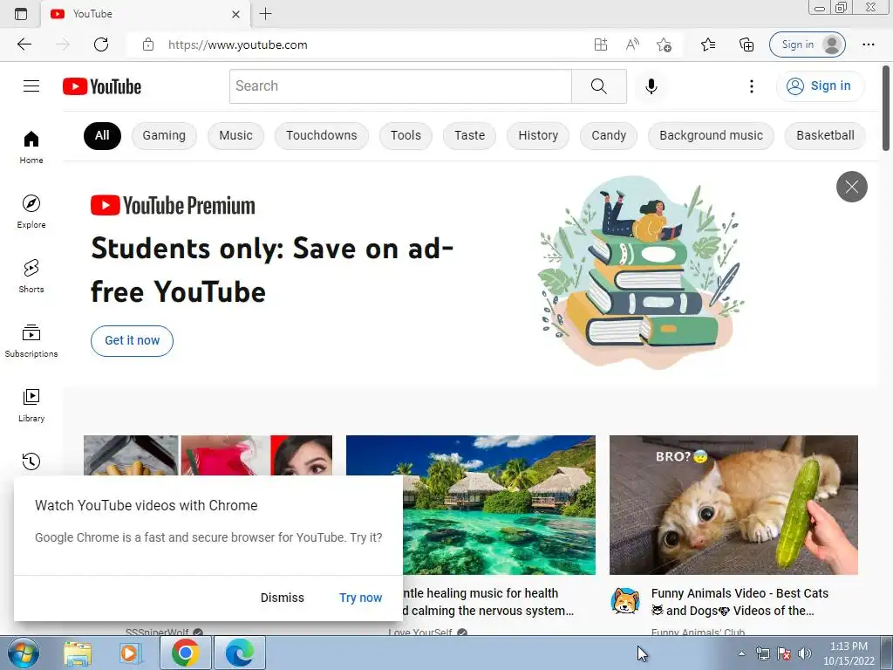
Task: Open the Favorites list
Action: tap(708, 44)
